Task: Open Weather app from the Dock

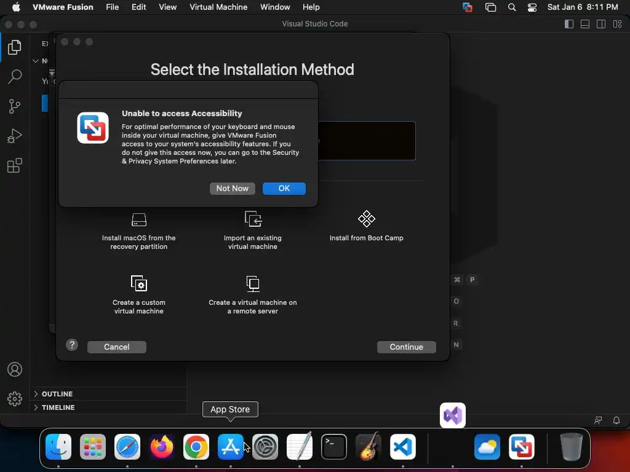Action: point(487,447)
